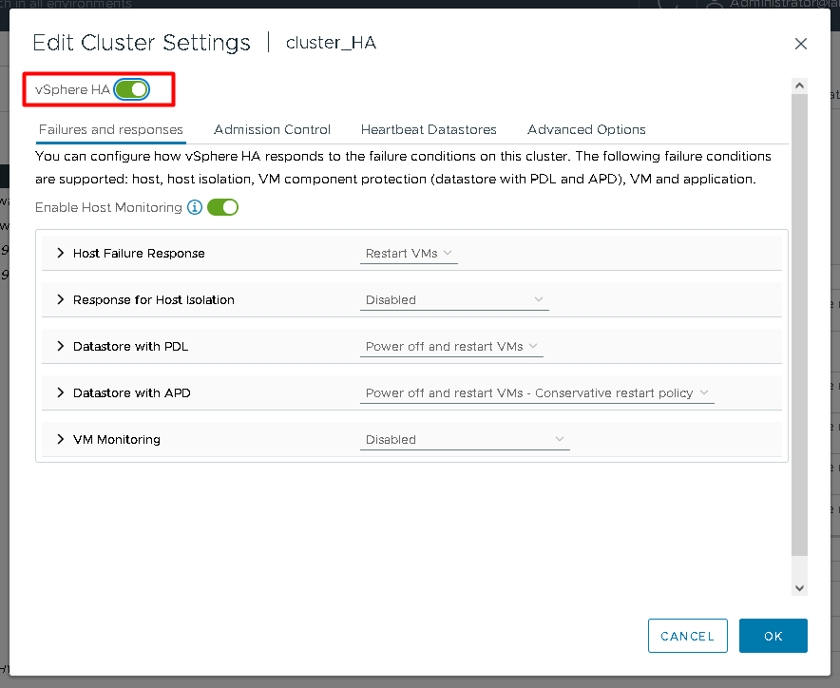
Task: Click the vSphere HA label text
Action: (72, 89)
